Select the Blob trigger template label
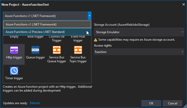The height and width of the screenshot is (108, 187). (35, 37)
